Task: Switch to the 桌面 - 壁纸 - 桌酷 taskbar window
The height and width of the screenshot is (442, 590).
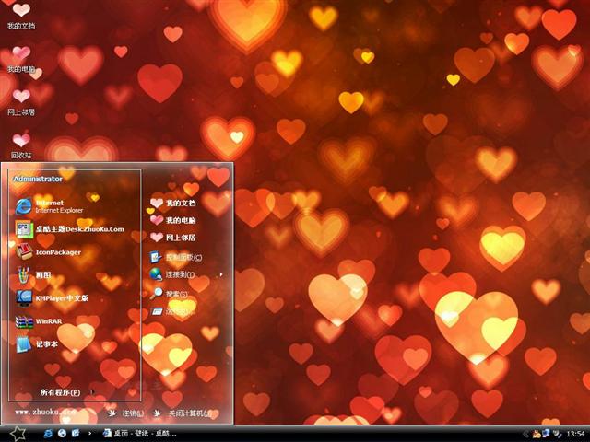Action: 140,434
